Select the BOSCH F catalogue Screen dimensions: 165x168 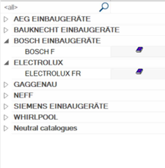40,52
